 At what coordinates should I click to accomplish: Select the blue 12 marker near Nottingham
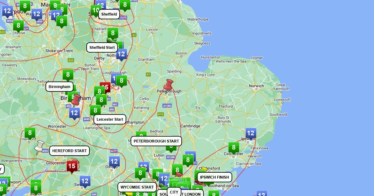click(121, 54)
